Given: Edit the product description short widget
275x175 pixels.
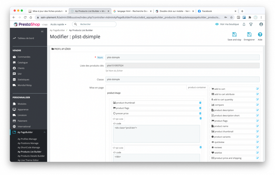Looking at the screenshot, I should [x=257, y=116].
